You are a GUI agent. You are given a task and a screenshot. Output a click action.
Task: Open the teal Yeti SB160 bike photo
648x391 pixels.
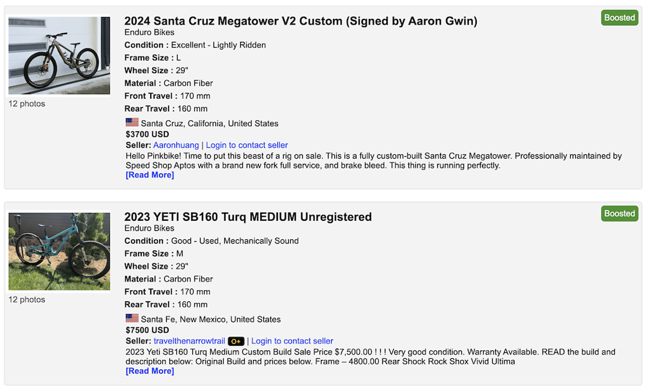click(x=59, y=251)
